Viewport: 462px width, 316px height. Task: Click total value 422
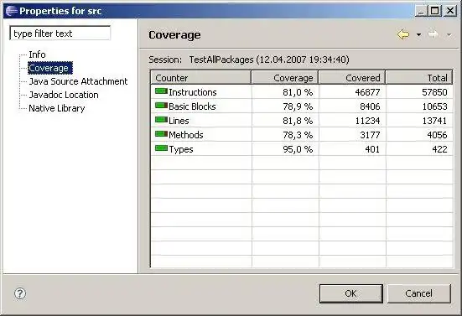(x=439, y=149)
